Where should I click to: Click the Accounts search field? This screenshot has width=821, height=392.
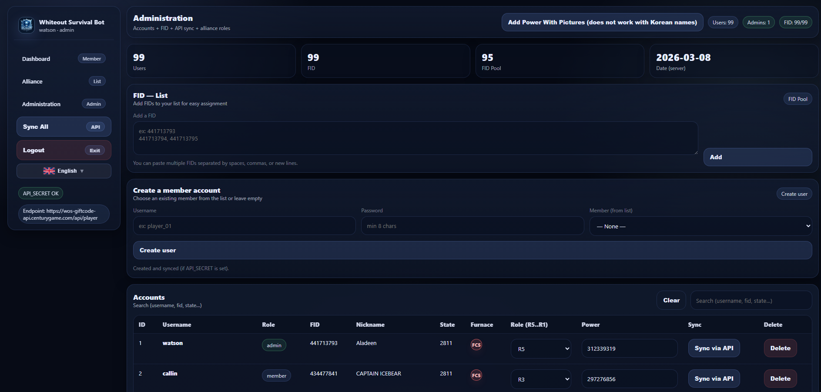point(751,300)
